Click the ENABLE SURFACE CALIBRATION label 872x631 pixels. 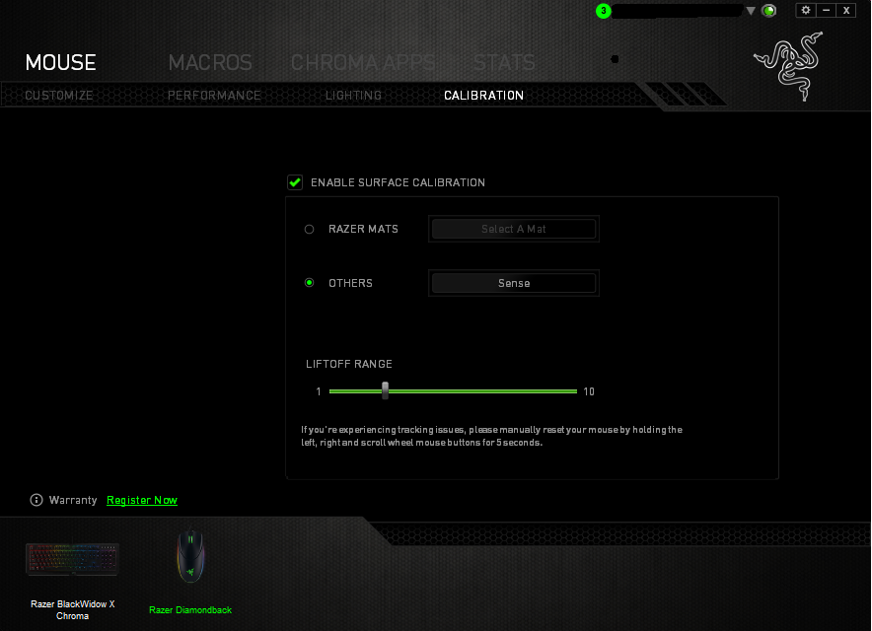click(x=398, y=182)
